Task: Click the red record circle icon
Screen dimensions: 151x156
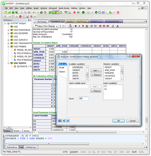Action: [x=74, y=12]
